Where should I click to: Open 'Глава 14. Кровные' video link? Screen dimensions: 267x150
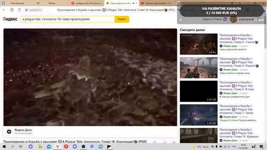pyautogui.click(x=239, y=133)
